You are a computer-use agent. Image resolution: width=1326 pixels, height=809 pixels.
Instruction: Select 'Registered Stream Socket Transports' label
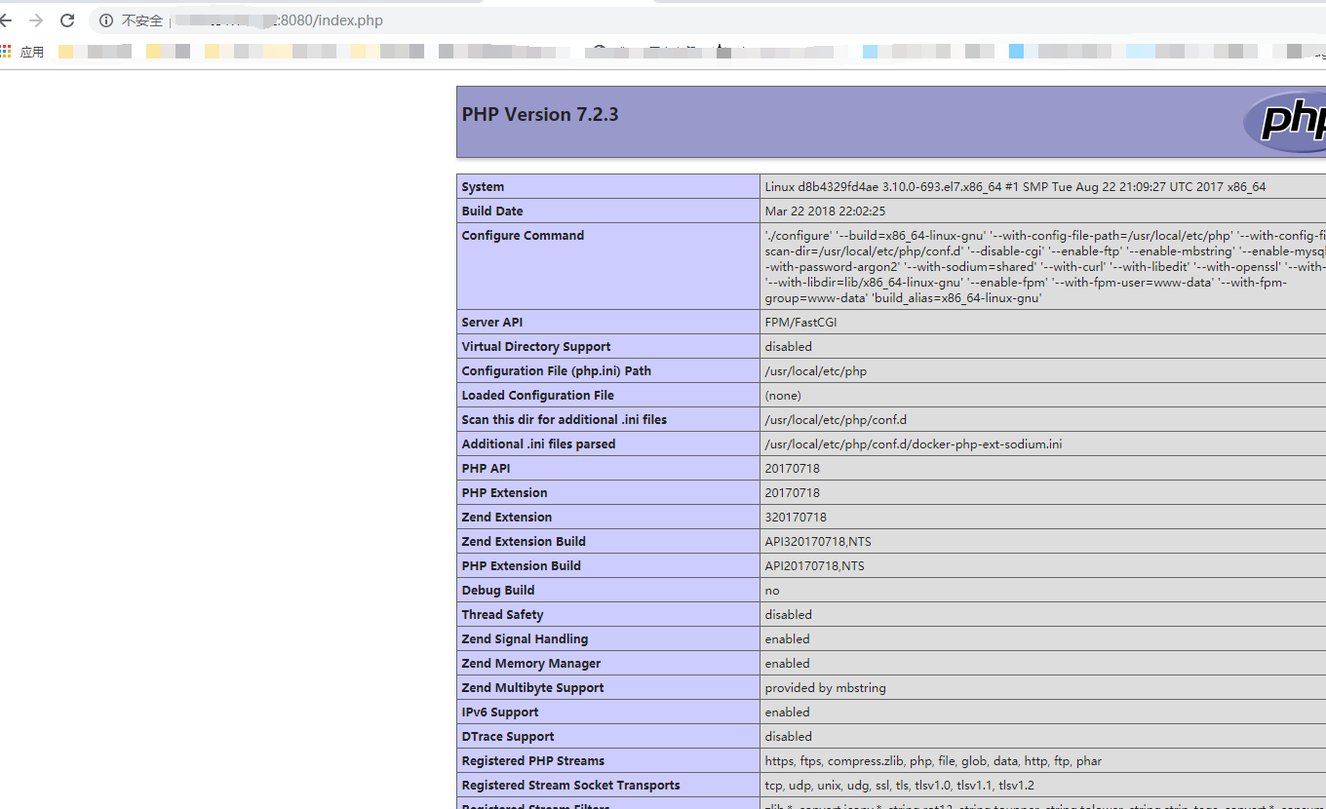pos(571,786)
